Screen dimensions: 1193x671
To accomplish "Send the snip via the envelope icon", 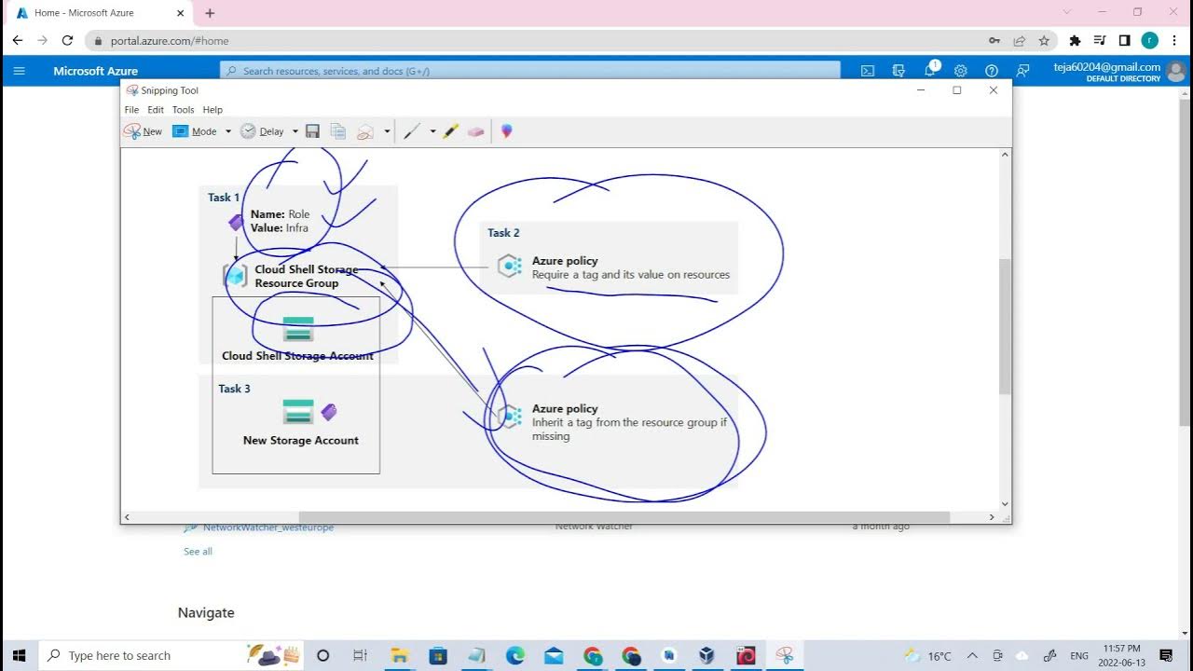I will [365, 131].
